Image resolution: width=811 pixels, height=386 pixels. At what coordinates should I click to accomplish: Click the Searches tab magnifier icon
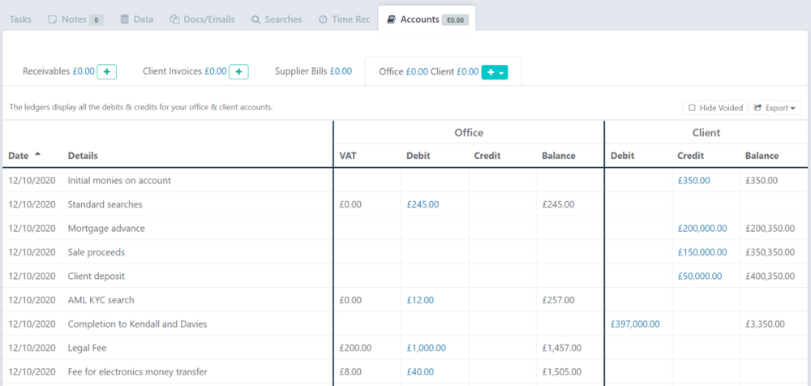tap(256, 19)
